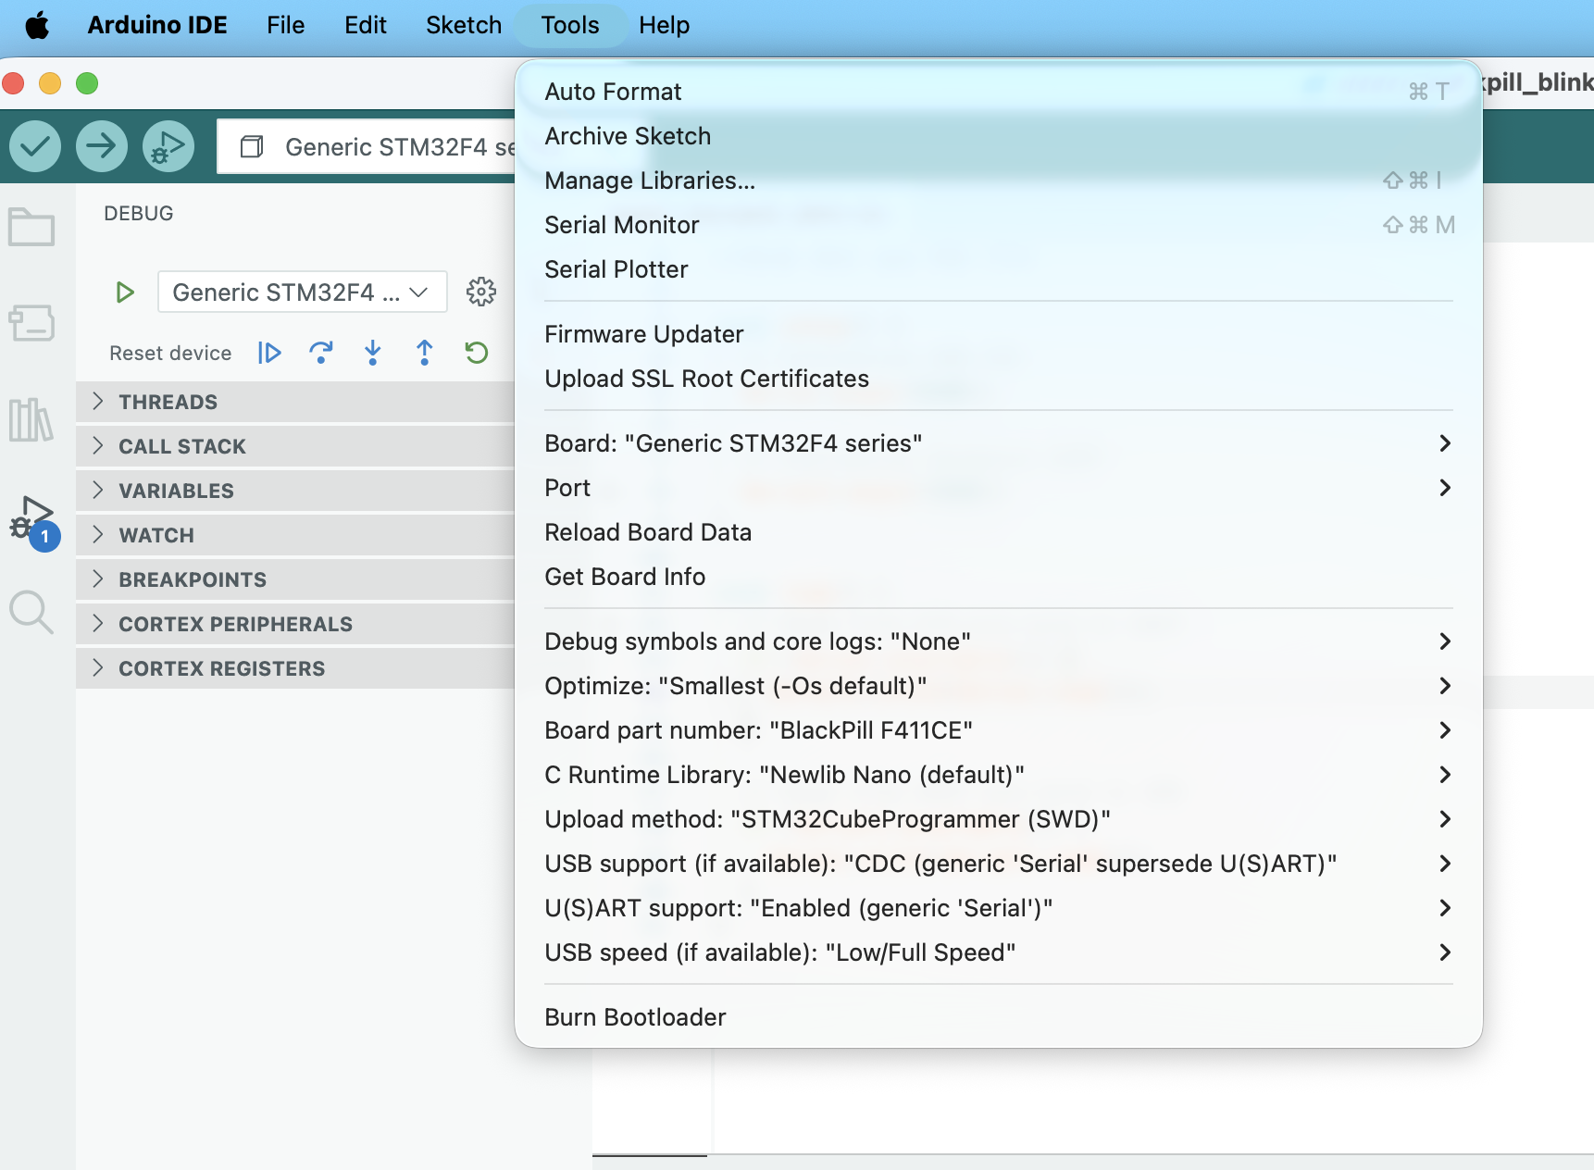Click the Continue debug control
Screen dimensions: 1594x1170
(269, 353)
